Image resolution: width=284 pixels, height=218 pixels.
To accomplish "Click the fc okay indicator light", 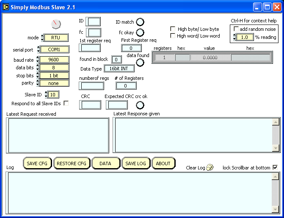I will tap(140, 33).
